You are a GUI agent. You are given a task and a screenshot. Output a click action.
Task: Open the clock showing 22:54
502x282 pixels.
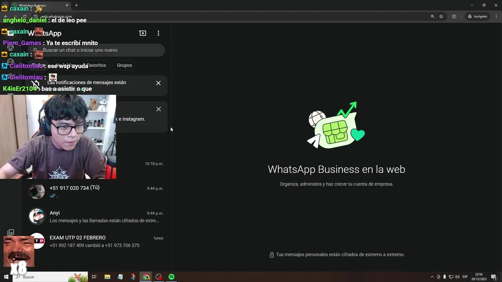coord(479,277)
